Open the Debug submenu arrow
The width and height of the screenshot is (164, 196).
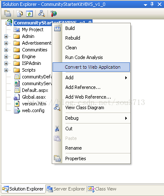coord(126,118)
